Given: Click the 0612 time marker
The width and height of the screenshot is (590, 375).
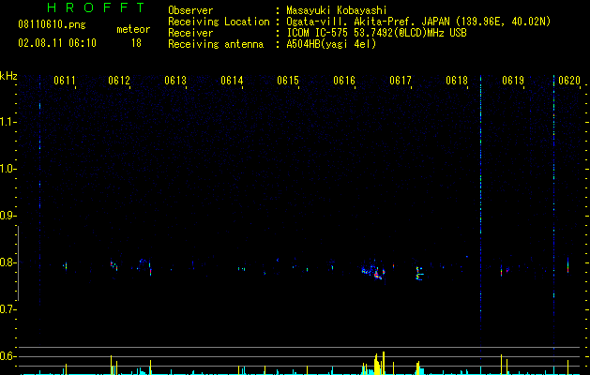Looking at the screenshot, I should tap(119, 81).
